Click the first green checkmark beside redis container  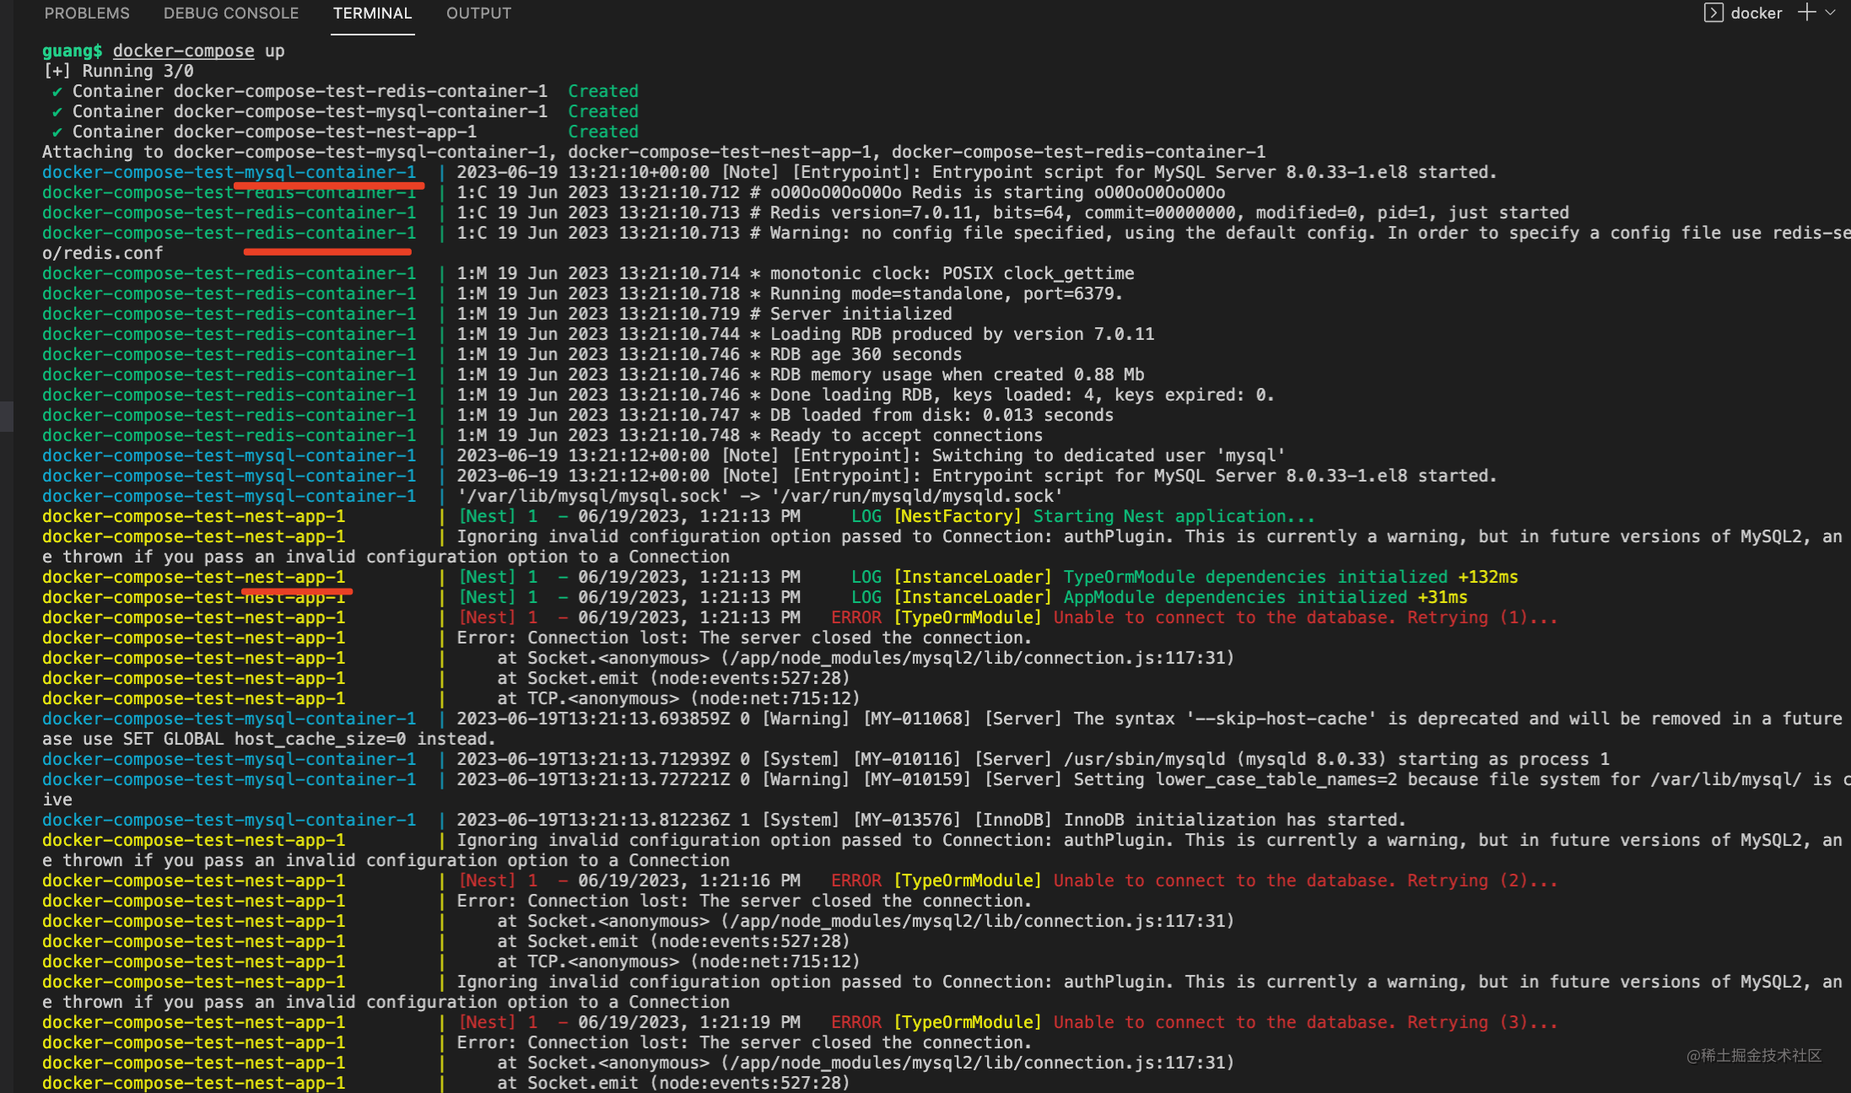tap(57, 91)
